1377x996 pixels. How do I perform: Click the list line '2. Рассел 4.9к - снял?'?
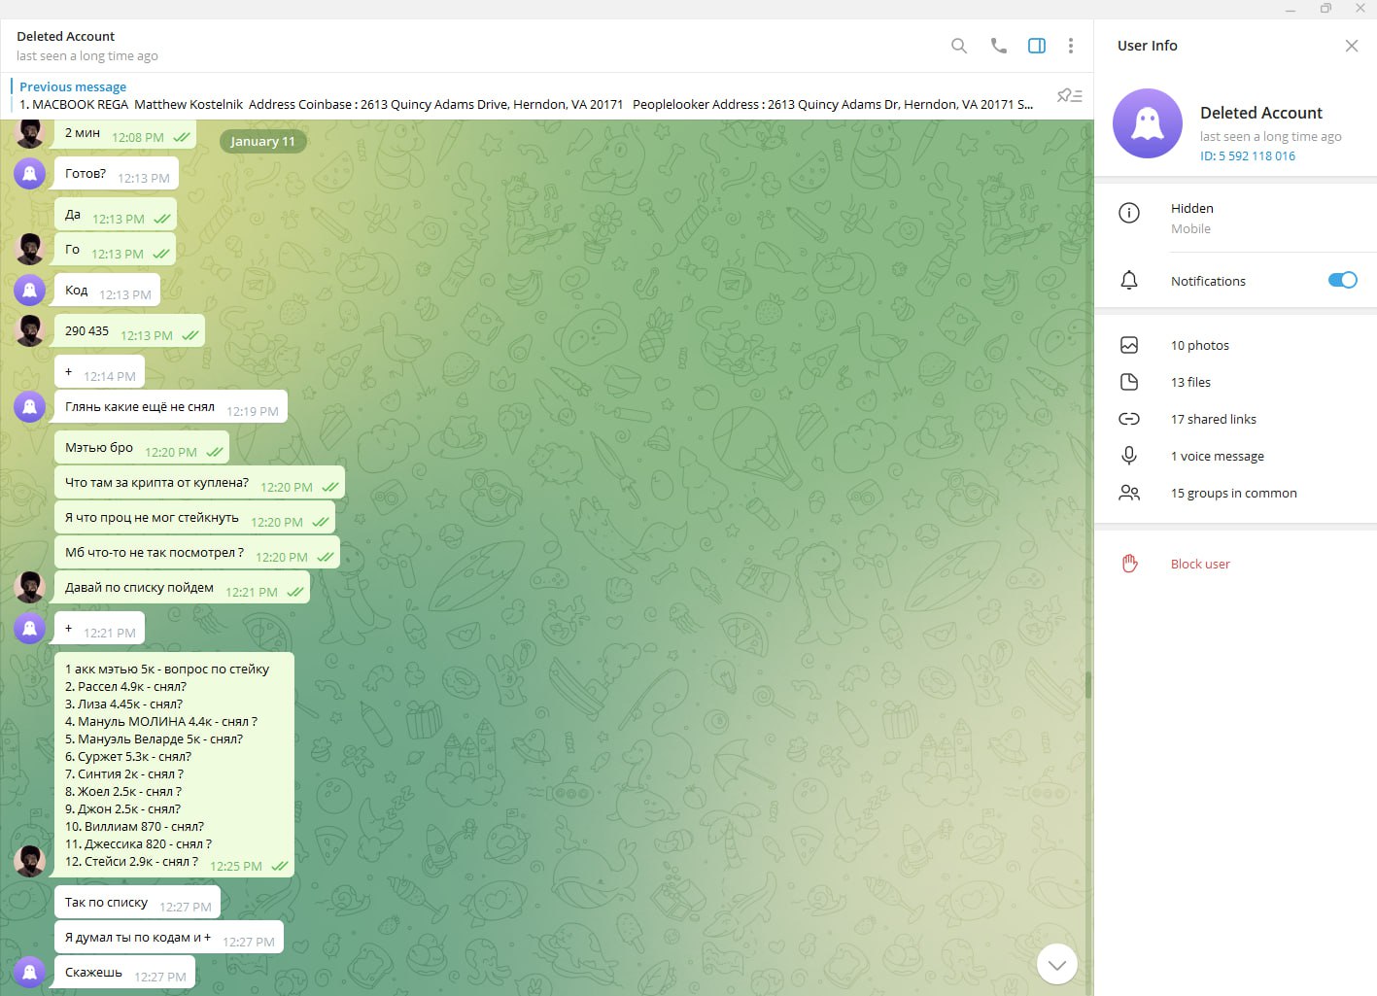[125, 686]
